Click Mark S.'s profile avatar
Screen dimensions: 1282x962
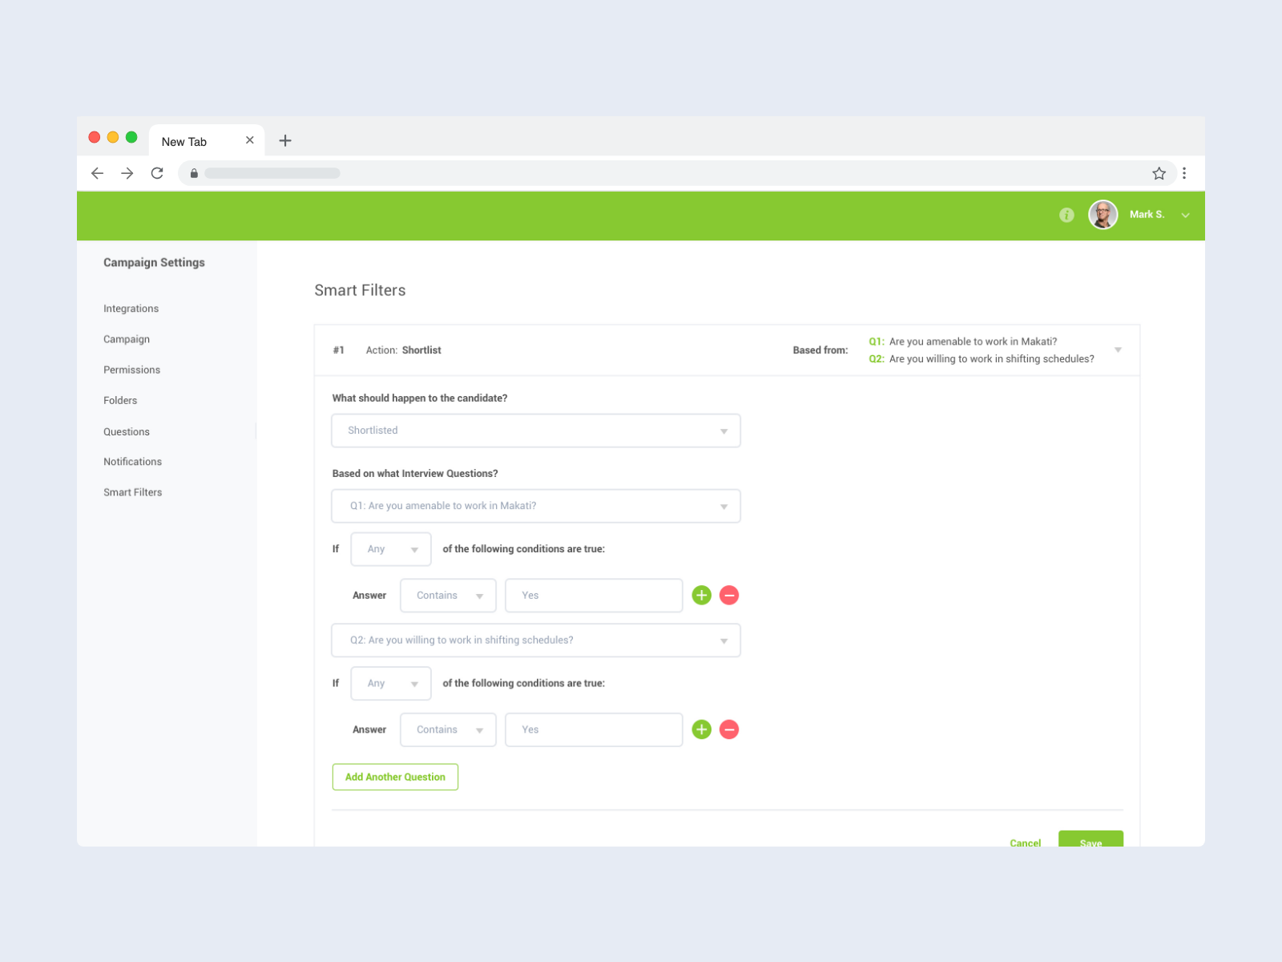coord(1103,214)
